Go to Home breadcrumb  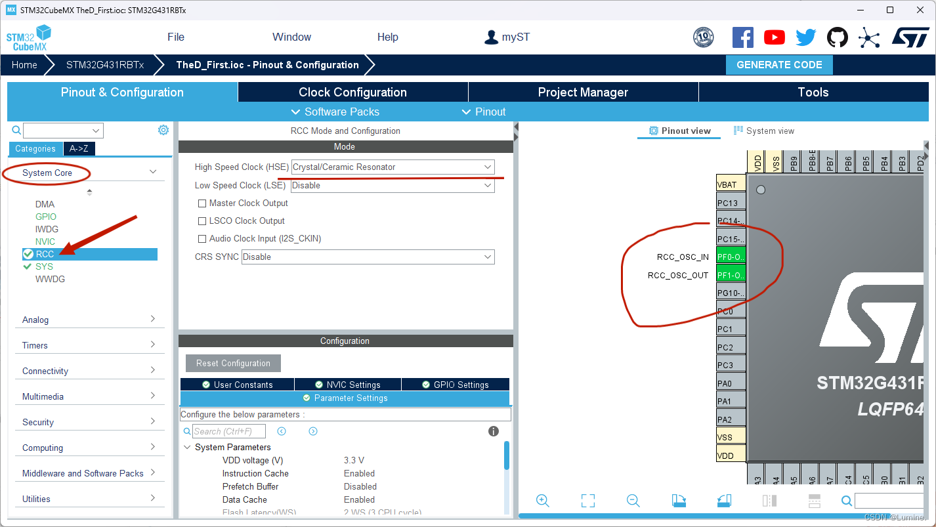pyautogui.click(x=24, y=65)
